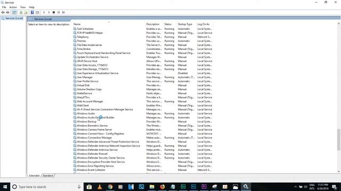Screen dimensions: 341x191
Task: Select the WalletService row
Action: coord(84,93)
